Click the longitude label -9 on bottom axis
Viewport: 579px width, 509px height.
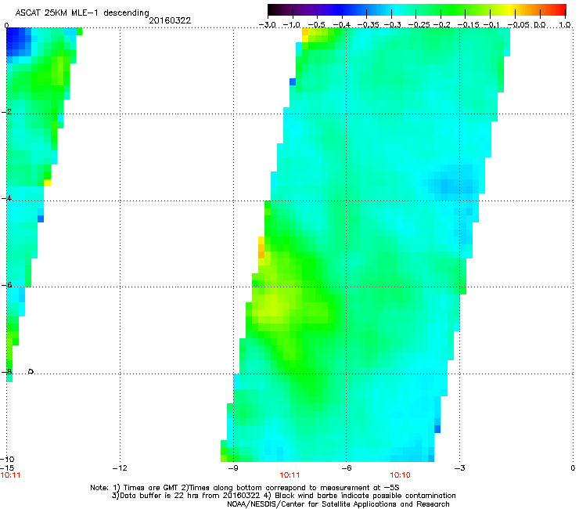pyautogui.click(x=232, y=468)
